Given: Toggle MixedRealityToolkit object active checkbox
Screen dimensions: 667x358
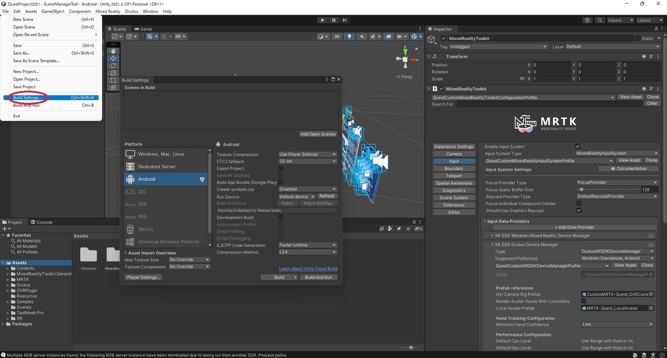Looking at the screenshot, I should click(444, 38).
